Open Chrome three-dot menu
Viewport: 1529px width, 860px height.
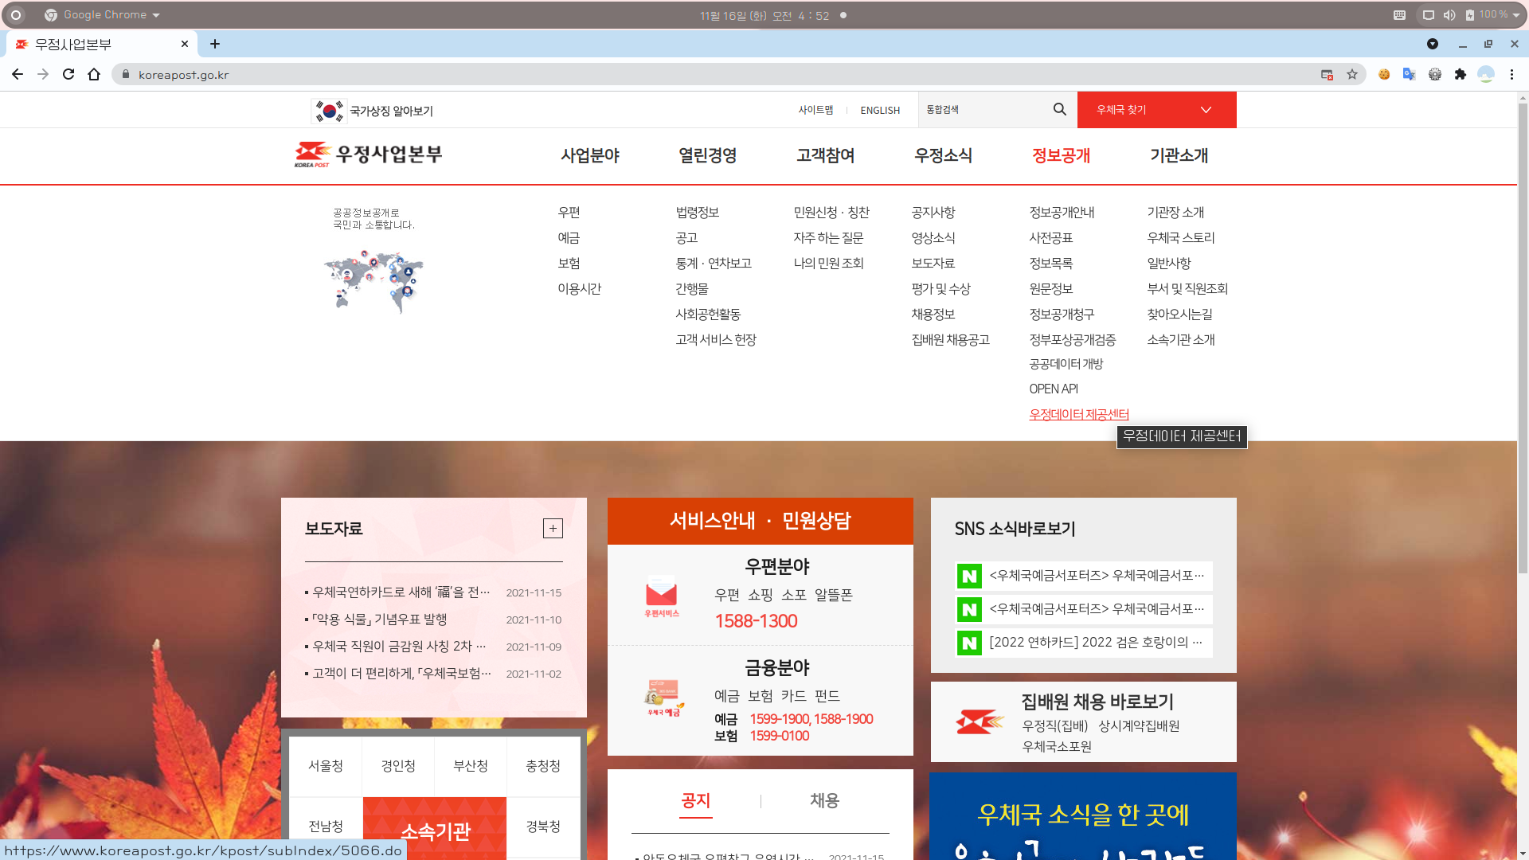[1511, 74]
